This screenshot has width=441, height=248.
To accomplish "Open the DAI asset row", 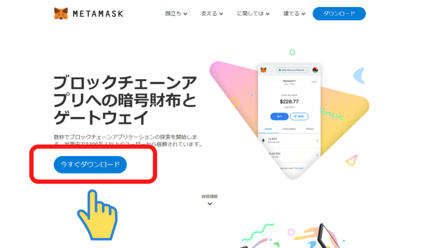I will click(291, 155).
